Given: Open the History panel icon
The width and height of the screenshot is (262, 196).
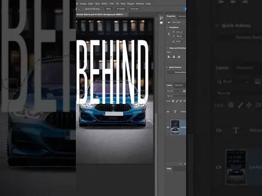Looking at the screenshot, I should (161, 18).
